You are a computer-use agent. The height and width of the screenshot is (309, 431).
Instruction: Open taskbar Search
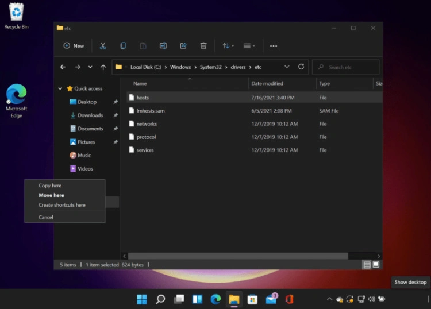click(160, 299)
